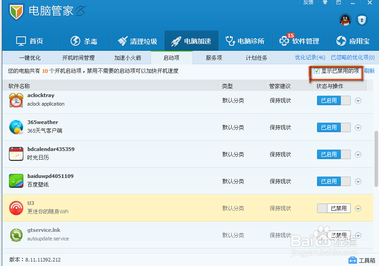Click the 反馈 feedback button in title bar
Screen dimensions: 379x266
click(x=308, y=2)
